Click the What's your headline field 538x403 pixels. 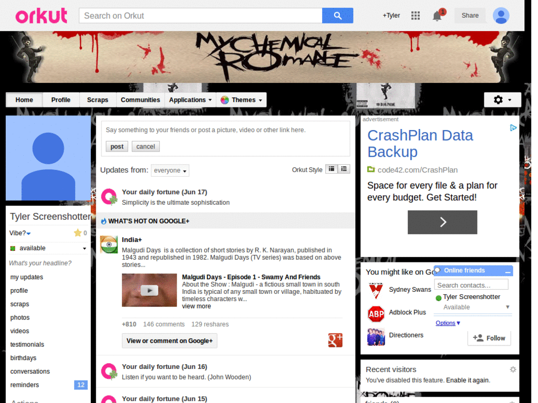click(x=40, y=263)
